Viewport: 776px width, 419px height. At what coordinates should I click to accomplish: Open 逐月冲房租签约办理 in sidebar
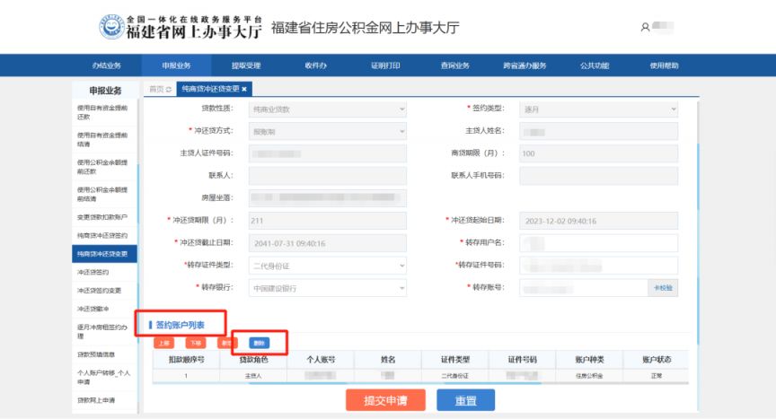pyautogui.click(x=104, y=332)
